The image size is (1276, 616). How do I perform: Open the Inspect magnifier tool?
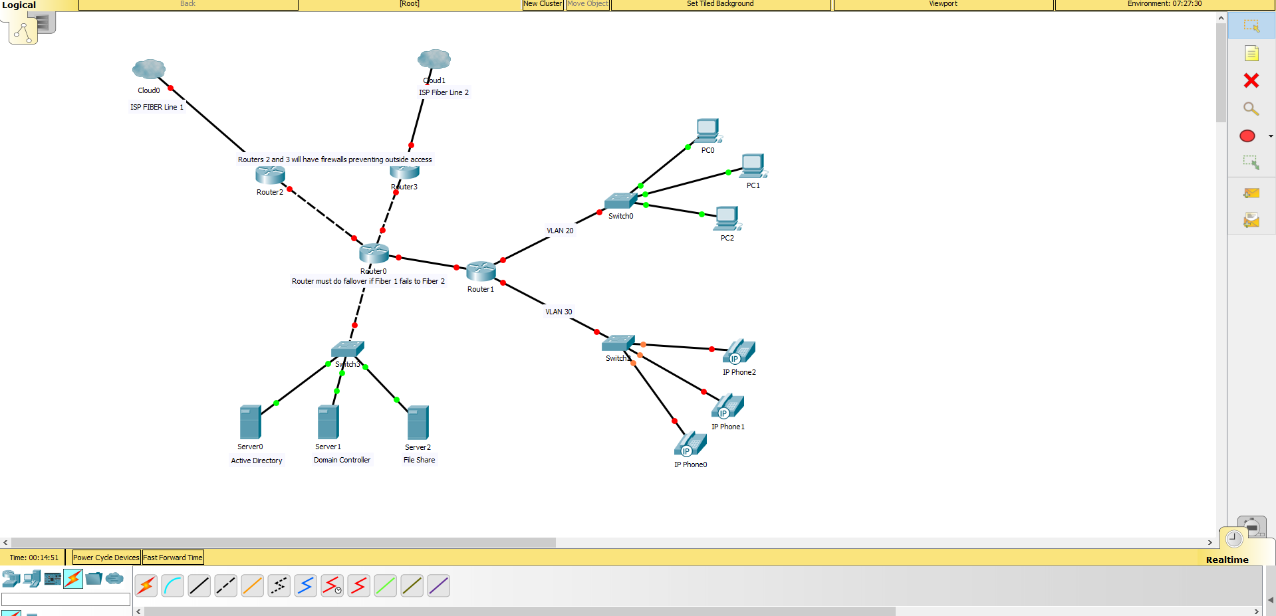pyautogui.click(x=1252, y=108)
